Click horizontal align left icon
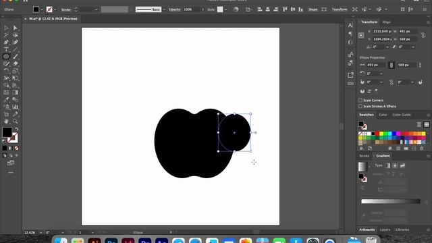Viewport: 432px width, 243px height. (x=260, y=9)
